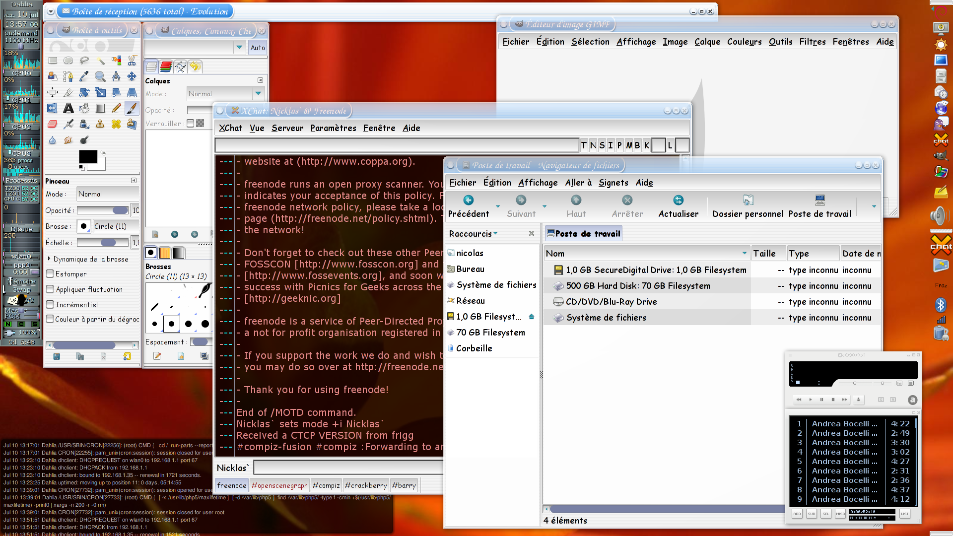Click LIST button in Audacious playlist
This screenshot has width=953, height=536.
(x=904, y=514)
